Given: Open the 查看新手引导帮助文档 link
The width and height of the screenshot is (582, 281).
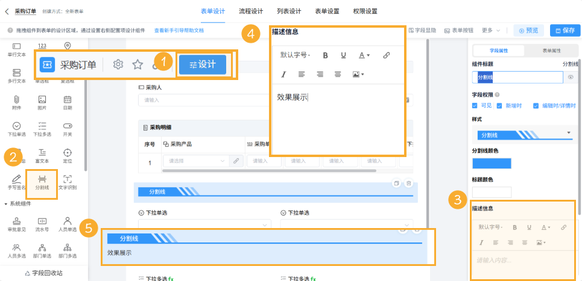Looking at the screenshot, I should [179, 30].
